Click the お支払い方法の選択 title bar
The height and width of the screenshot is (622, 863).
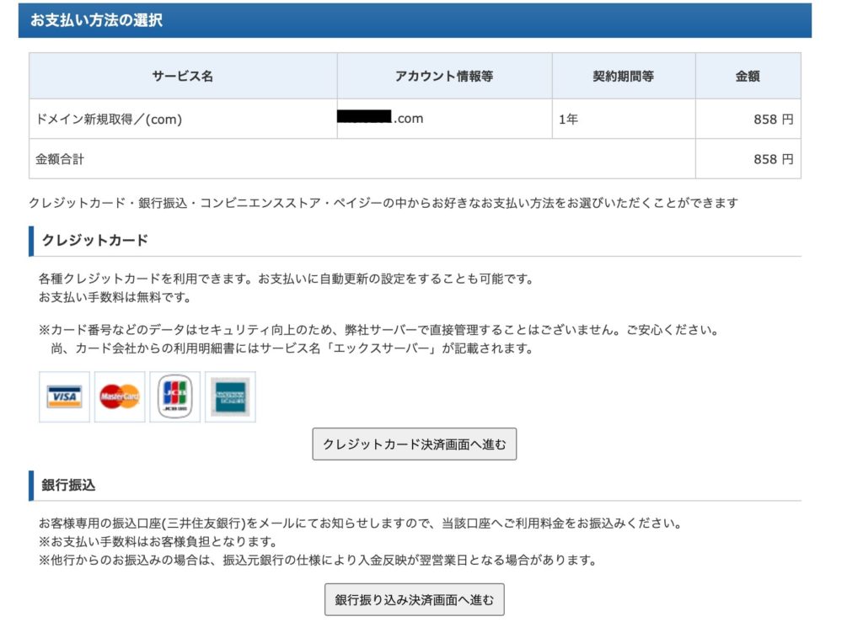click(x=414, y=21)
